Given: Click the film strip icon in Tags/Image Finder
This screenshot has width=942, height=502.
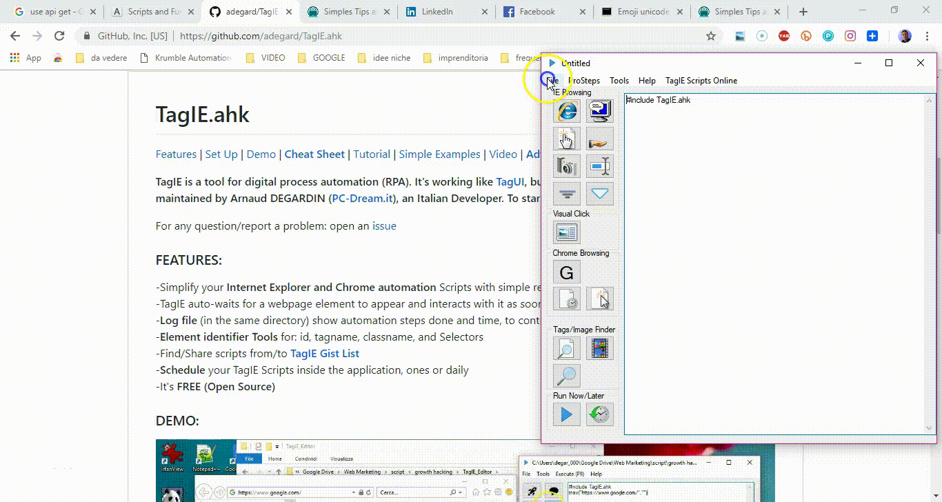Looking at the screenshot, I should coord(600,348).
